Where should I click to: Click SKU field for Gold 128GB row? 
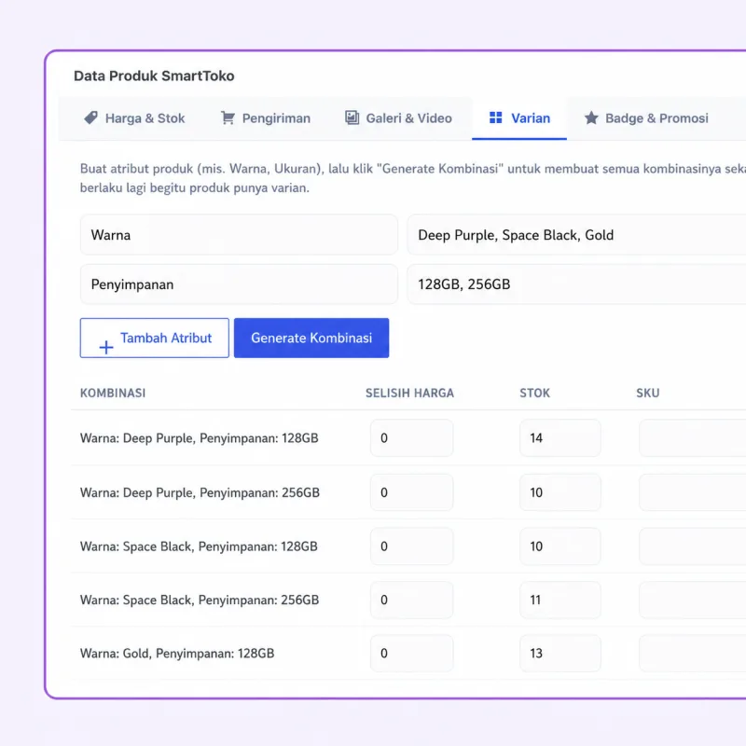[692, 654]
